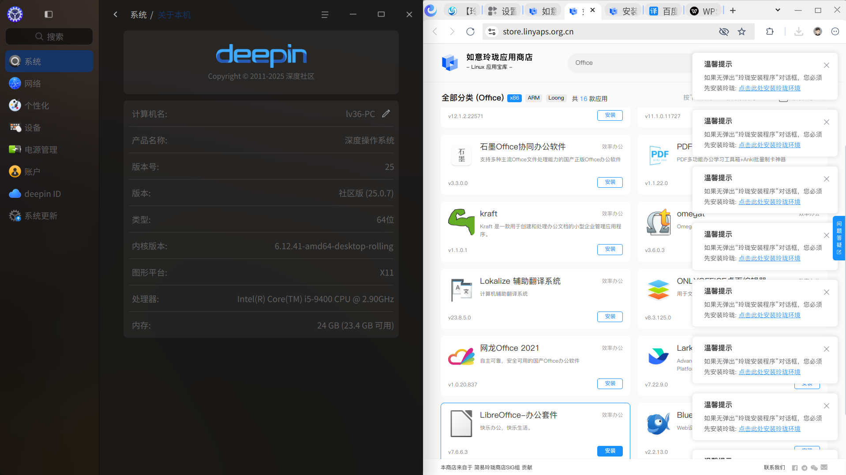Install 石墨Office协同办公软件
The image size is (846, 475).
click(610, 182)
